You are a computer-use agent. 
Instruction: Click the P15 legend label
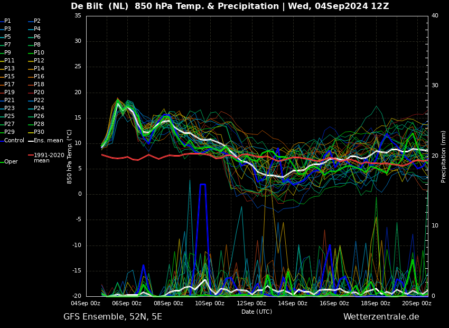[10, 77]
